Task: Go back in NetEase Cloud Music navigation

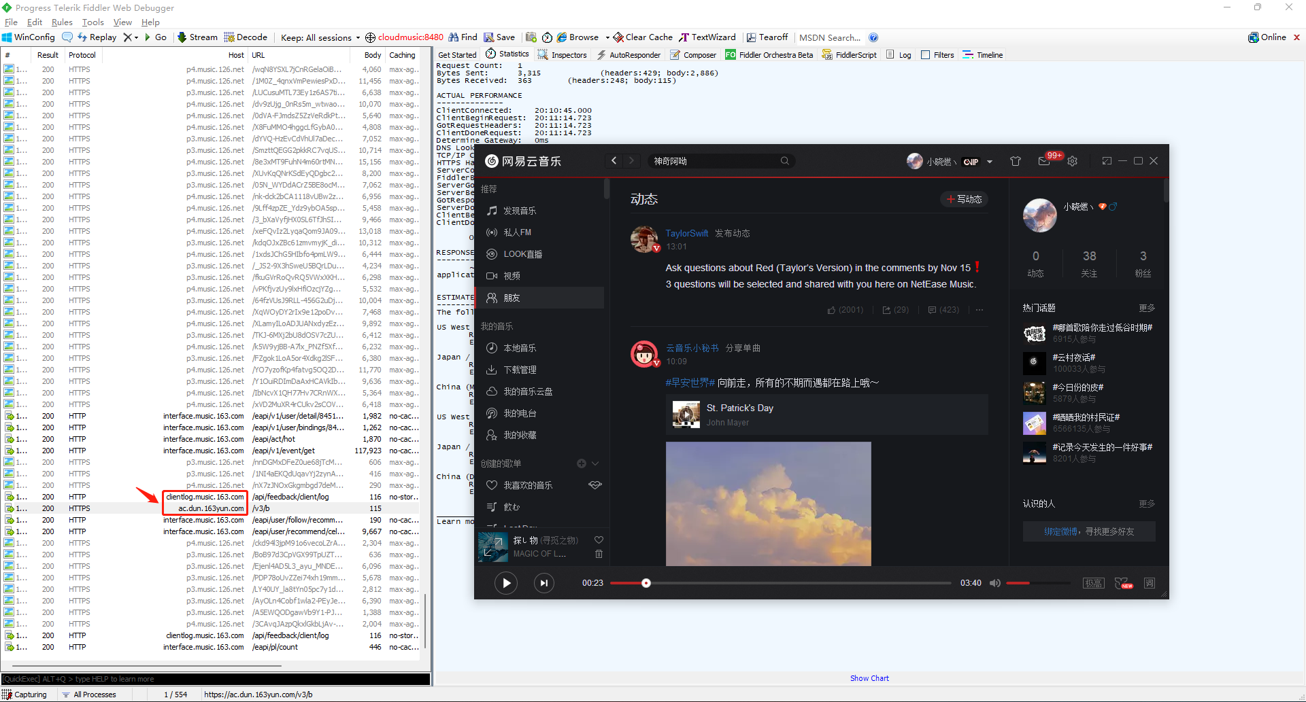Action: (614, 161)
